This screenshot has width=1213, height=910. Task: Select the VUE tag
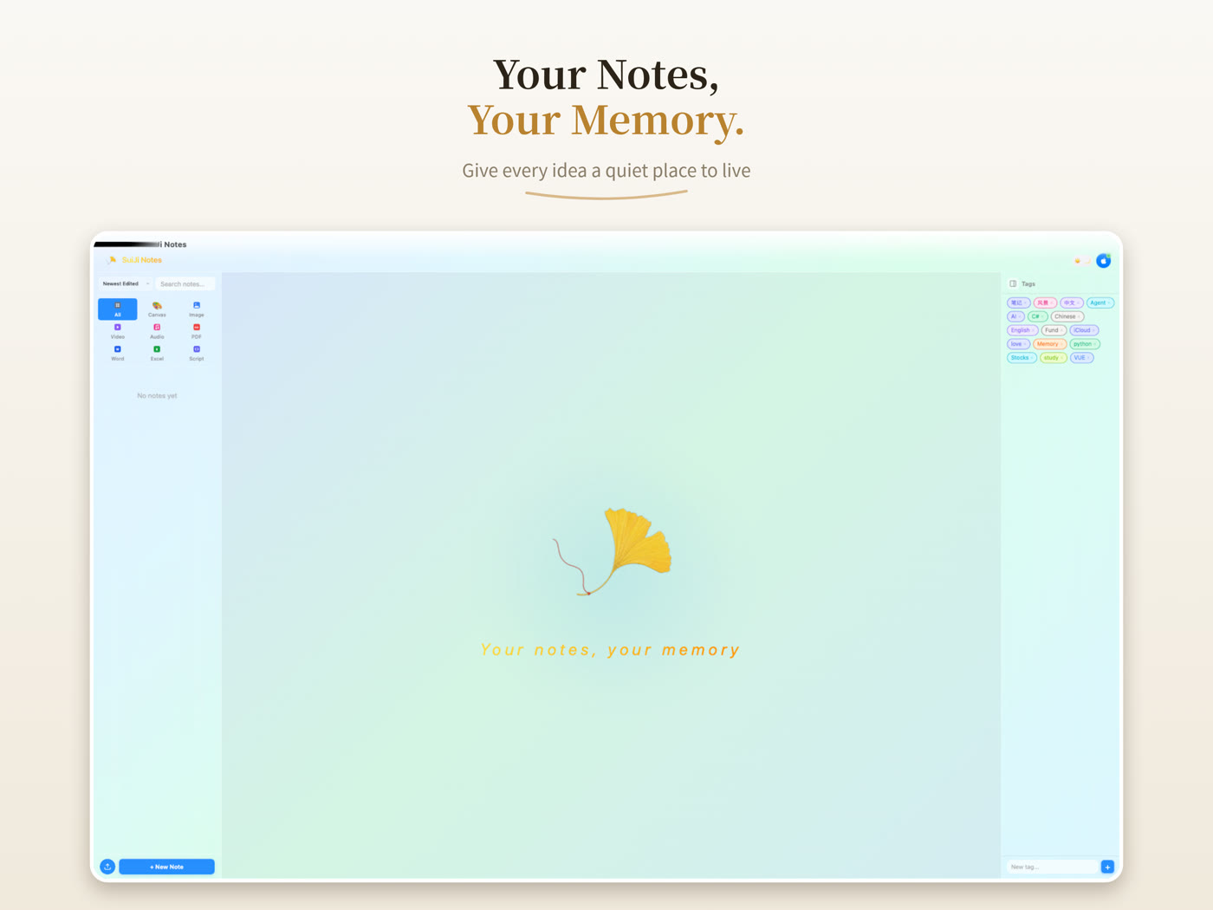[1082, 358]
